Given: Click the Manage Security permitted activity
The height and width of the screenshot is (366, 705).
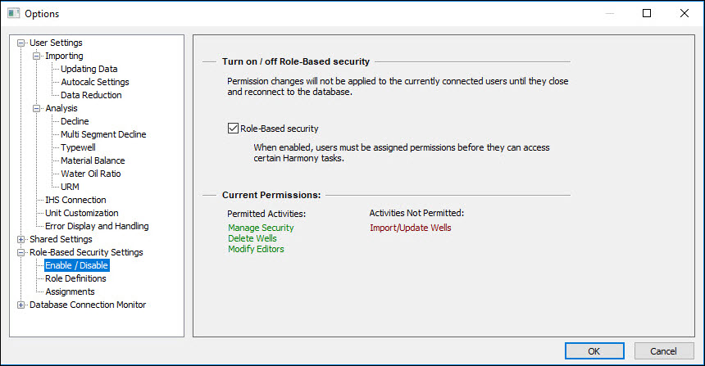Looking at the screenshot, I should pyautogui.click(x=261, y=228).
